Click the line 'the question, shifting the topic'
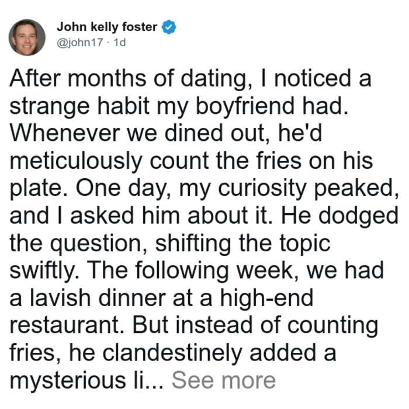 (170, 244)
